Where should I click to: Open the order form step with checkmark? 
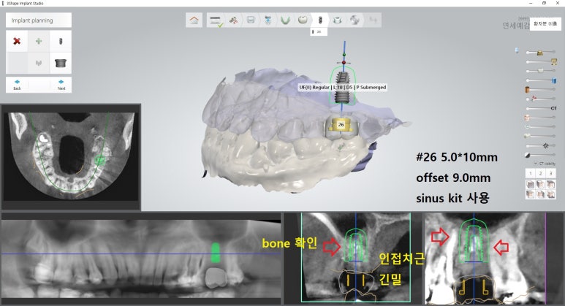coord(216,20)
